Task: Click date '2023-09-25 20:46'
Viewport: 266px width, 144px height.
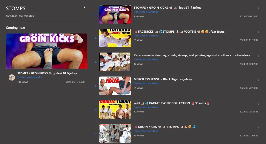Action: [249, 112]
